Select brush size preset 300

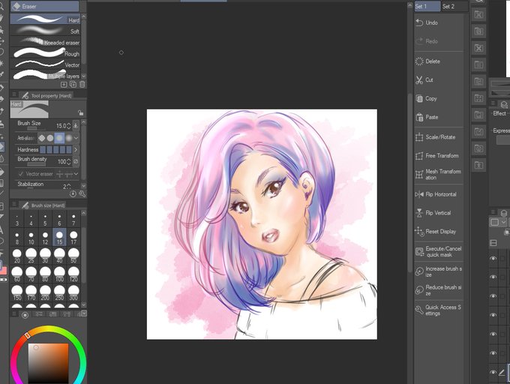point(73,293)
